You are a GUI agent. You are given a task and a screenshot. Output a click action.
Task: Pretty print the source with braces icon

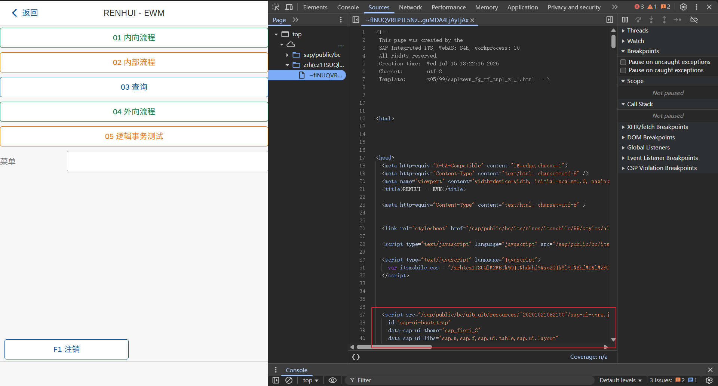pyautogui.click(x=356, y=357)
